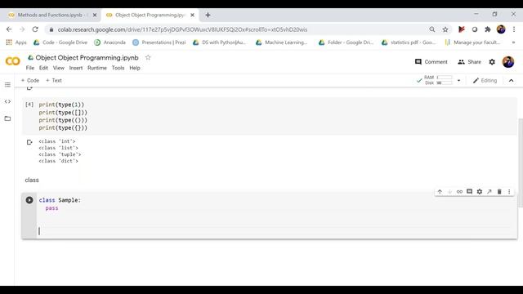
Task: Click the Disk usage bar indicator
Action: (445, 82)
